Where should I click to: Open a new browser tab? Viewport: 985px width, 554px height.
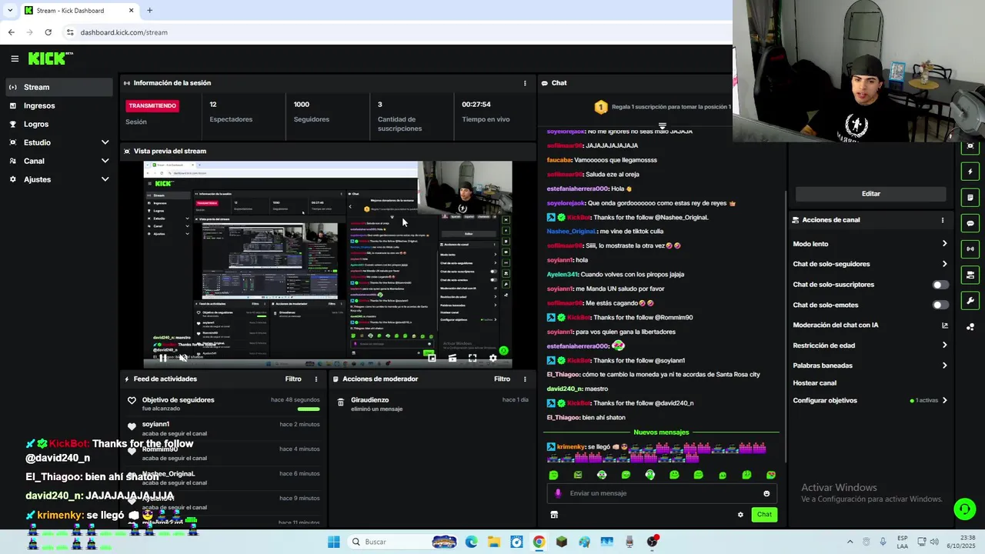tap(149, 10)
